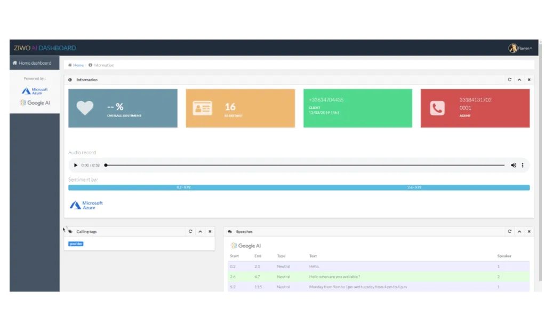Open the Flavien user menu dropdown
The width and height of the screenshot is (545, 314).
525,49
